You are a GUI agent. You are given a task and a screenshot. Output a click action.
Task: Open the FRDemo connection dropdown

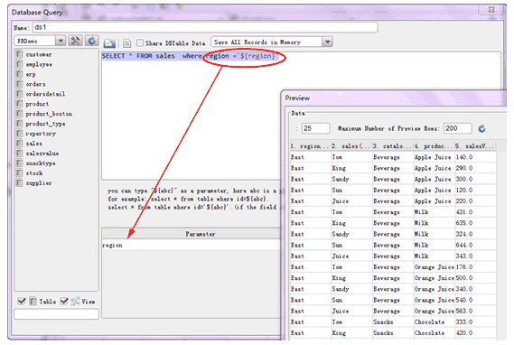61,41
